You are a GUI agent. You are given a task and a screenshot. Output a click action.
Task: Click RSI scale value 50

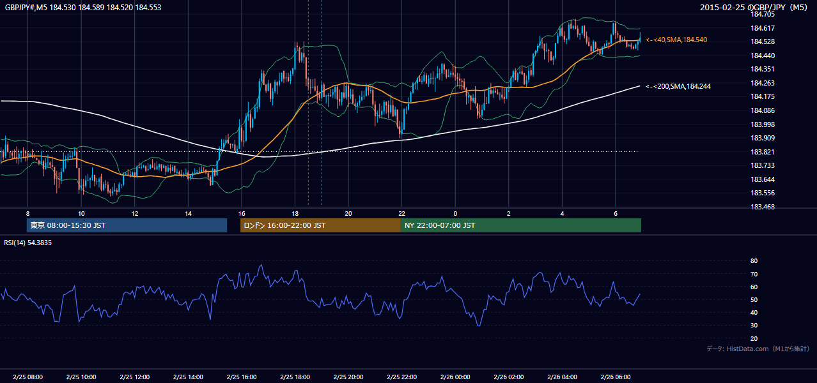pos(754,299)
